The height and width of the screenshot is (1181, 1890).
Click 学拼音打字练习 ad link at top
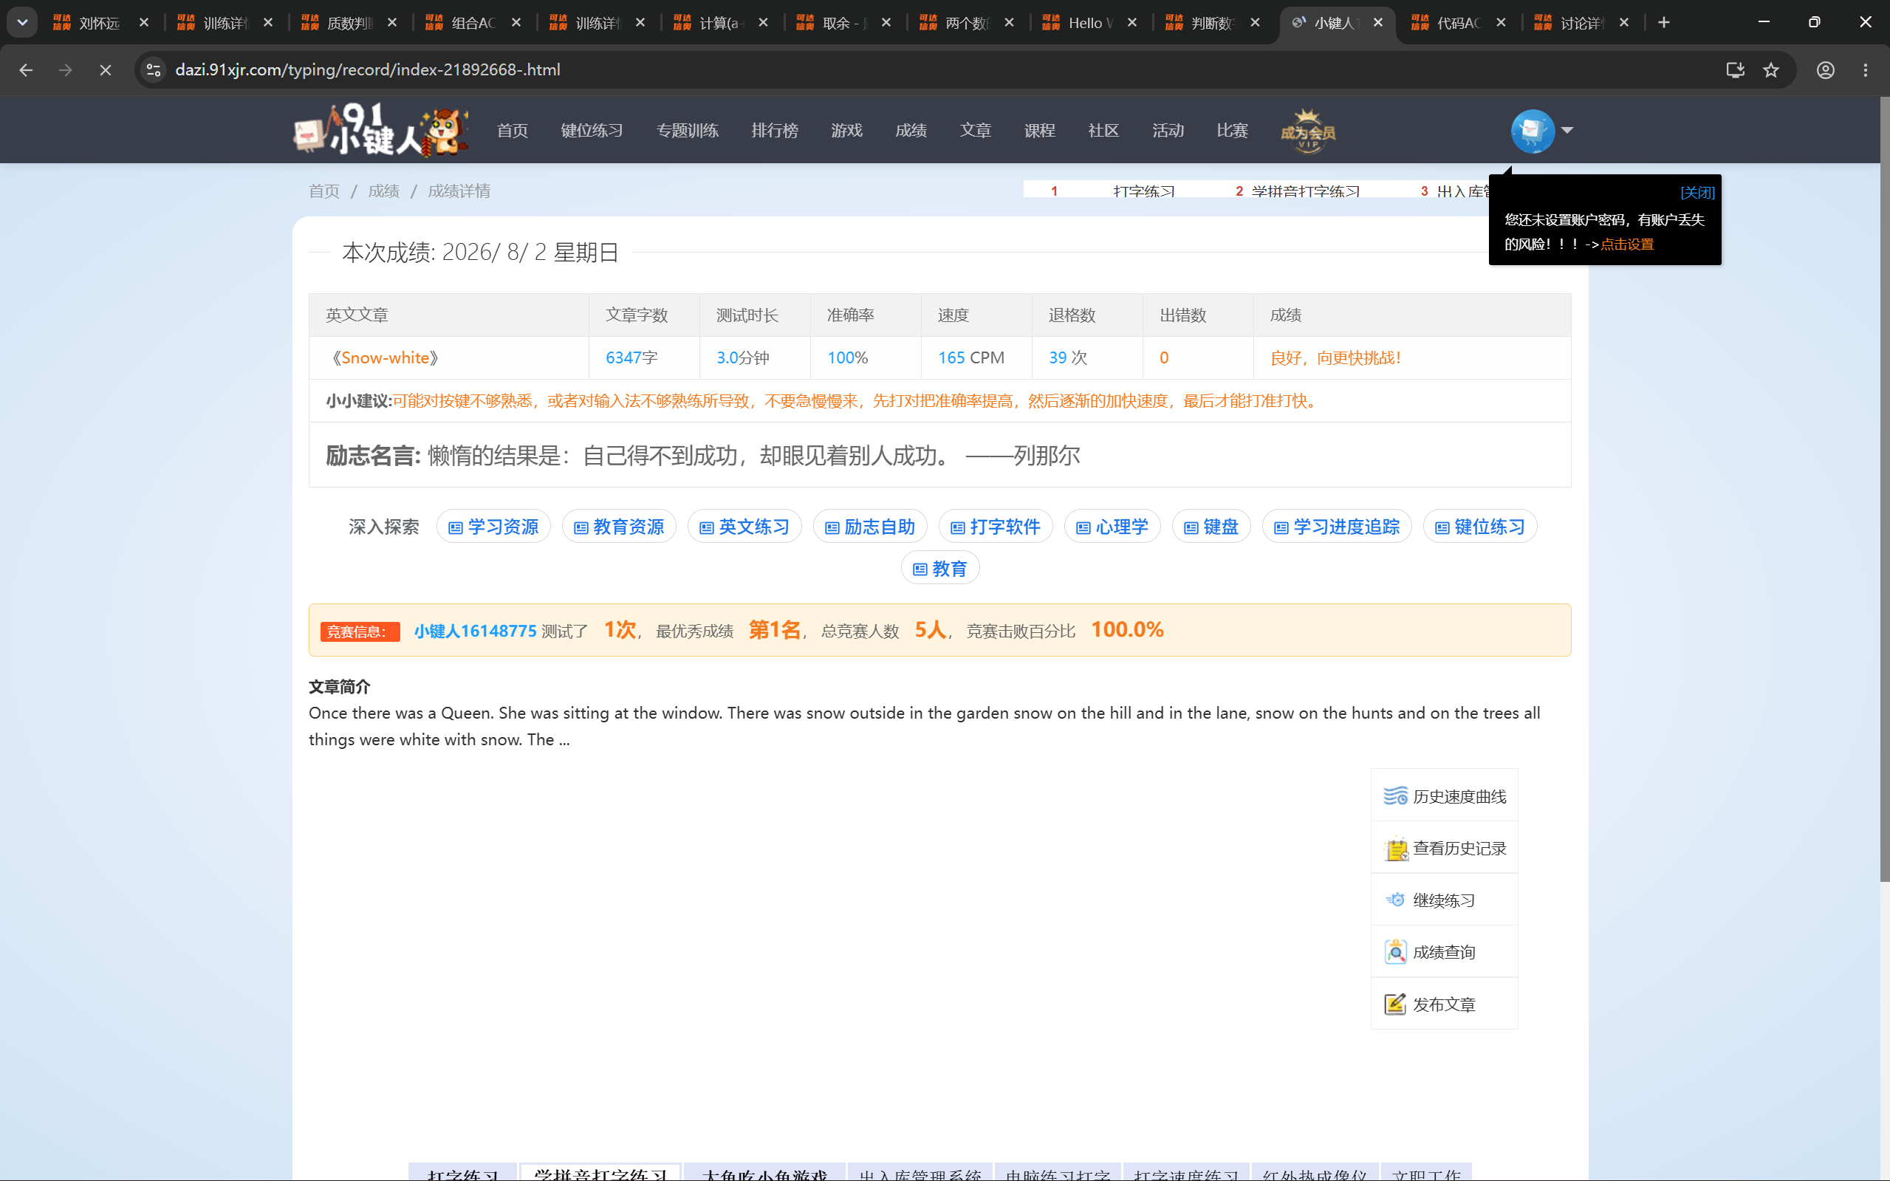click(x=1305, y=191)
